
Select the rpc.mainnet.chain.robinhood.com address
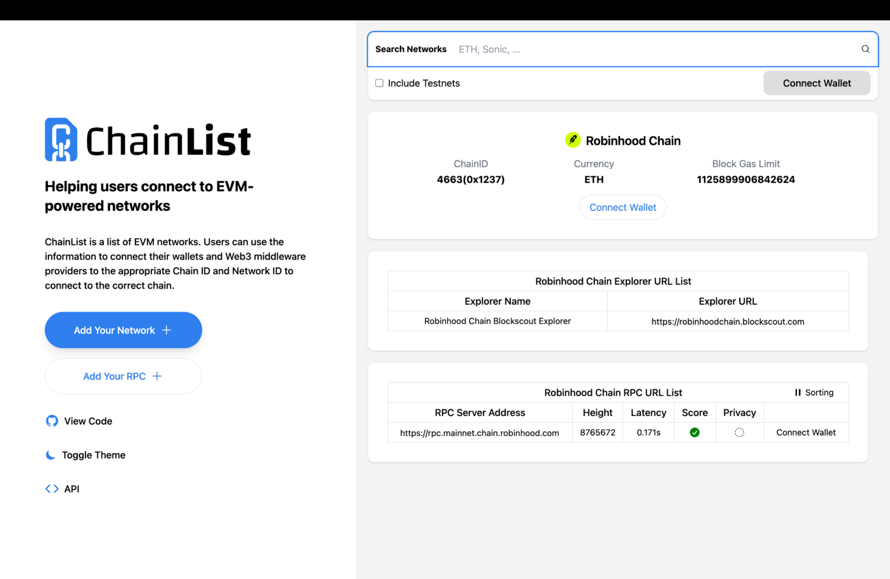(x=479, y=433)
